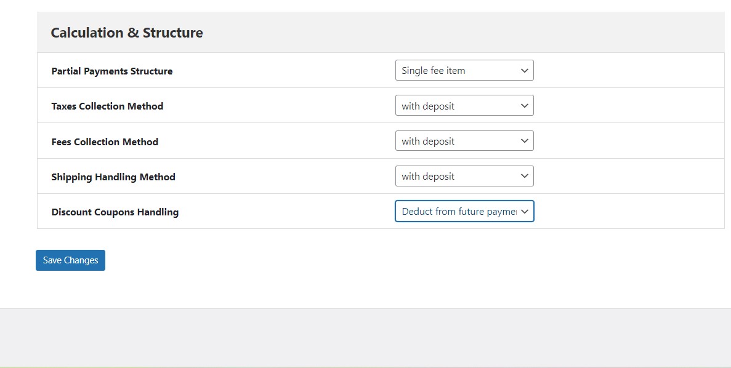Click the Calculation & Structure heading
This screenshot has height=368, width=731.
point(127,33)
